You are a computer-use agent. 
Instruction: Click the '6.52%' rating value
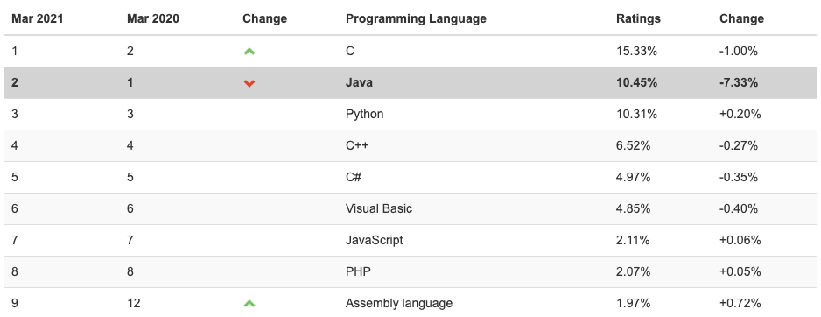634,145
